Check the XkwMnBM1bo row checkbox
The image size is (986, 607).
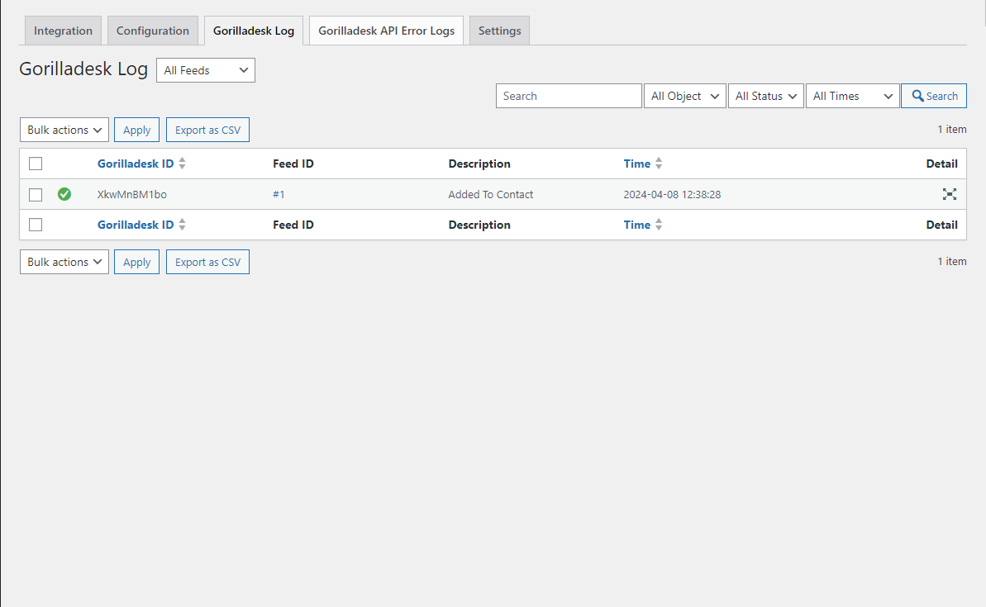click(36, 195)
